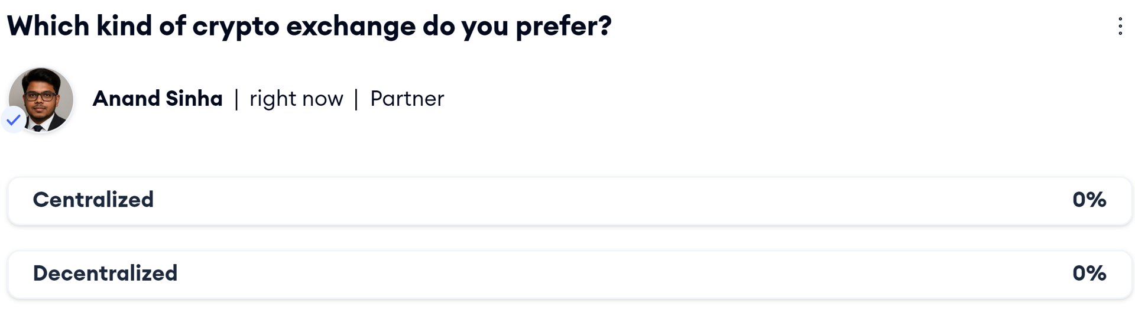This screenshot has width=1135, height=312.
Task: Click the word "prefer?" in the heading
Action: pos(563,28)
